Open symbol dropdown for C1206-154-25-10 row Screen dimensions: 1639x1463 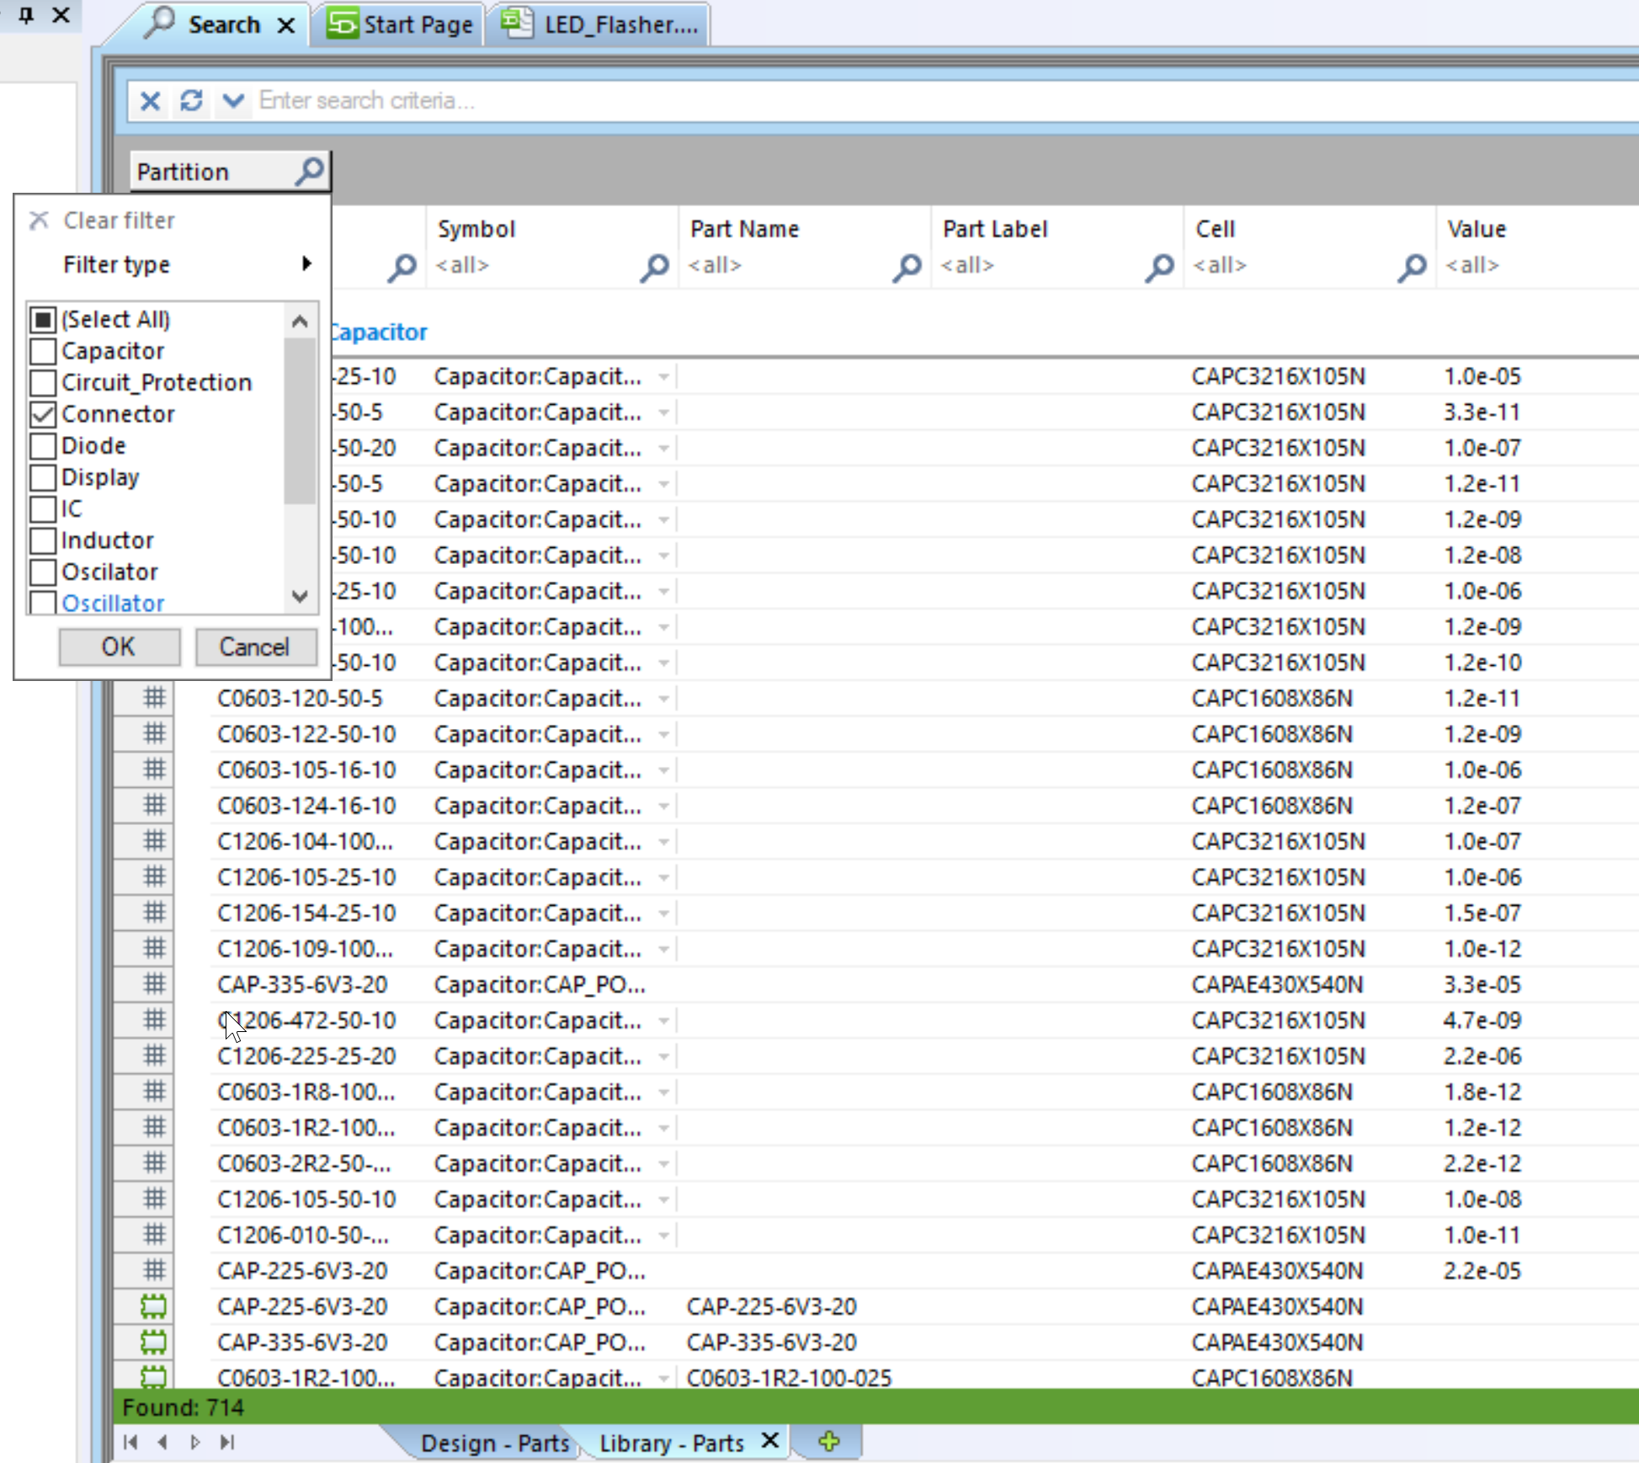pyautogui.click(x=663, y=914)
